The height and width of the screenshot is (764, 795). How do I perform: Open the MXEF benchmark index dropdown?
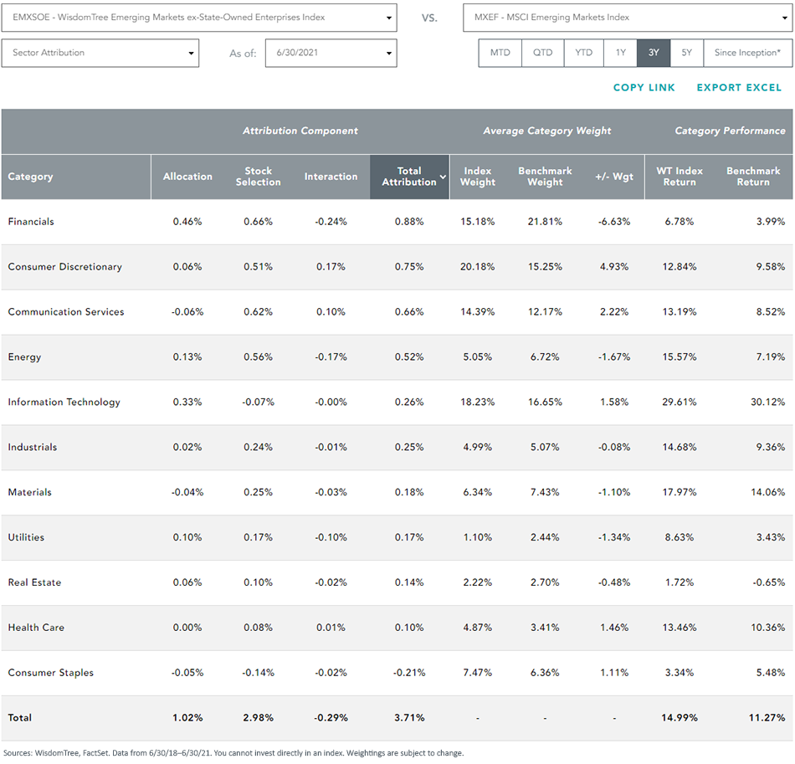[628, 18]
